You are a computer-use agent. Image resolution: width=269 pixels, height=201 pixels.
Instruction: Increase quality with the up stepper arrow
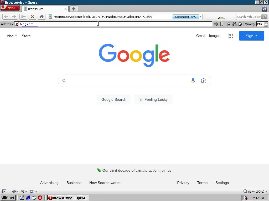pos(266,23)
